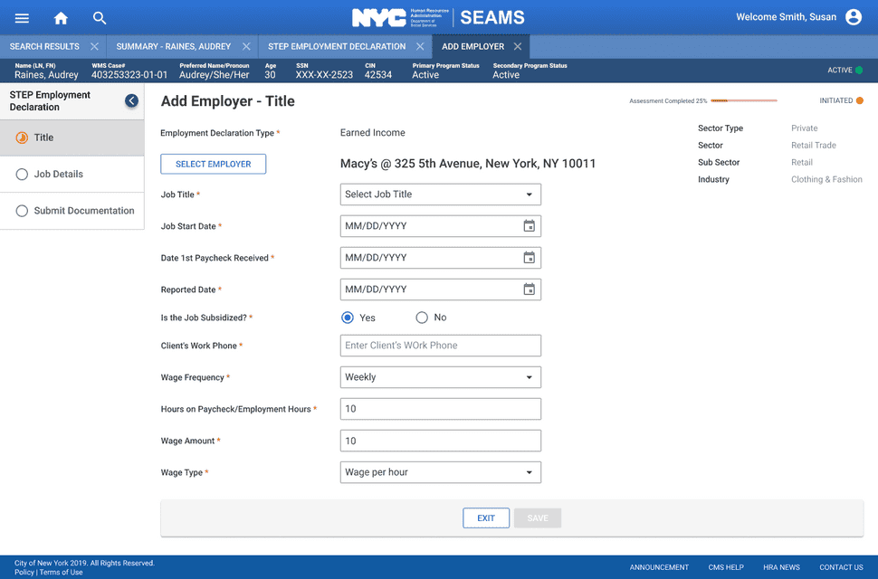The image size is (878, 579).
Task: Open the Reported Date calendar picker
Action: pos(530,289)
